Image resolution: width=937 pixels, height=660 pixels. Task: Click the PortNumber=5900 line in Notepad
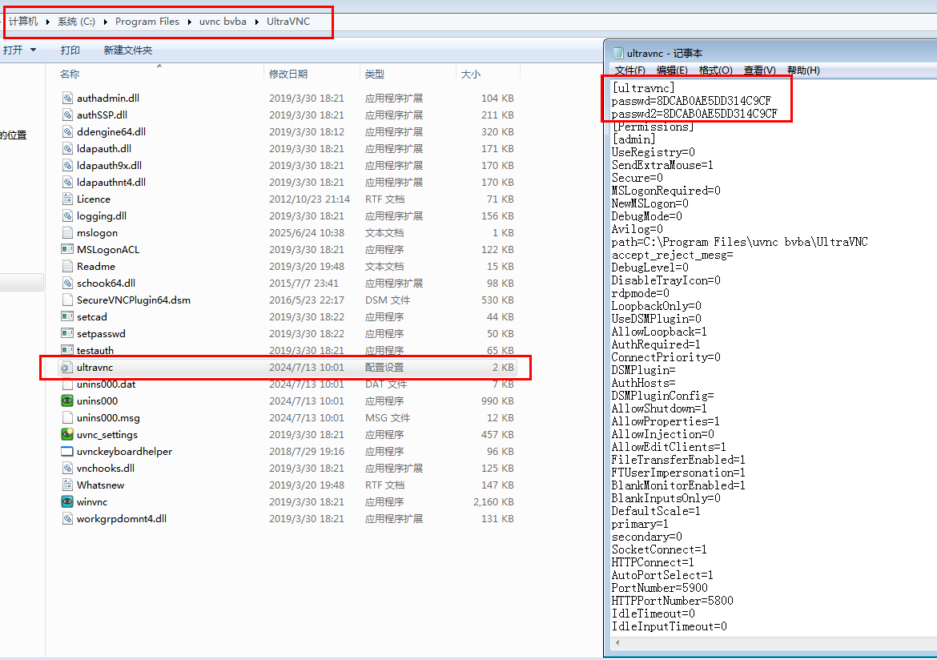click(660, 588)
